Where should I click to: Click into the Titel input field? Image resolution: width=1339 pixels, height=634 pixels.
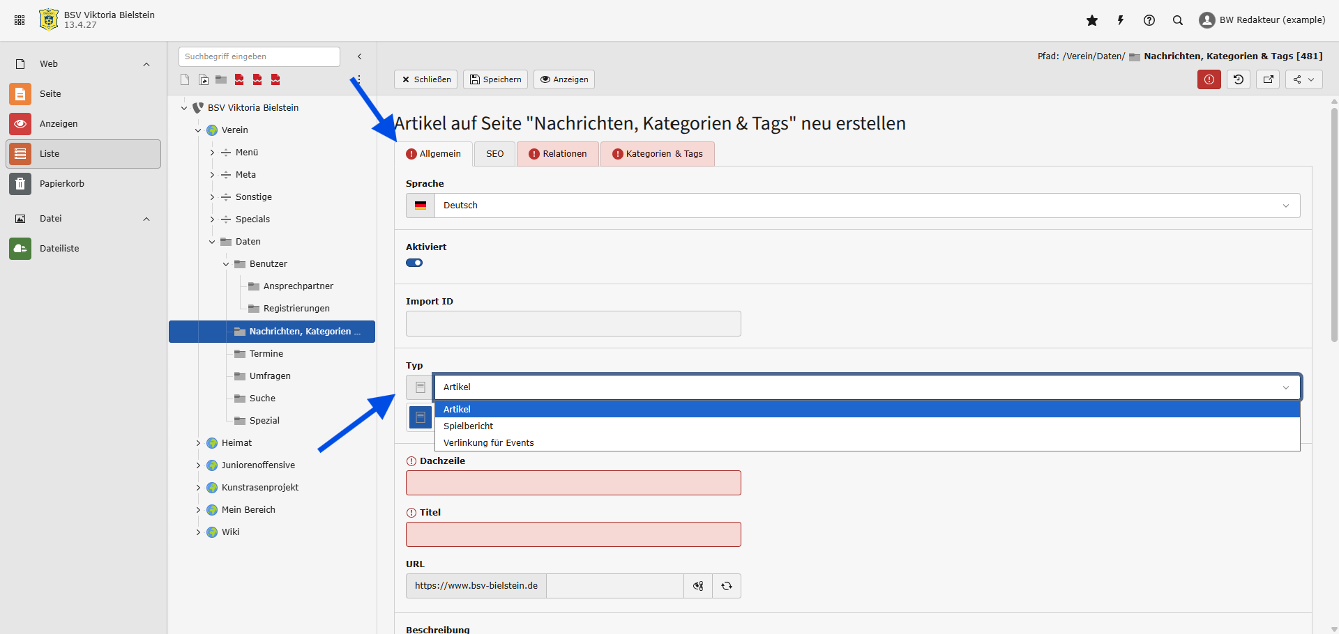pos(573,534)
